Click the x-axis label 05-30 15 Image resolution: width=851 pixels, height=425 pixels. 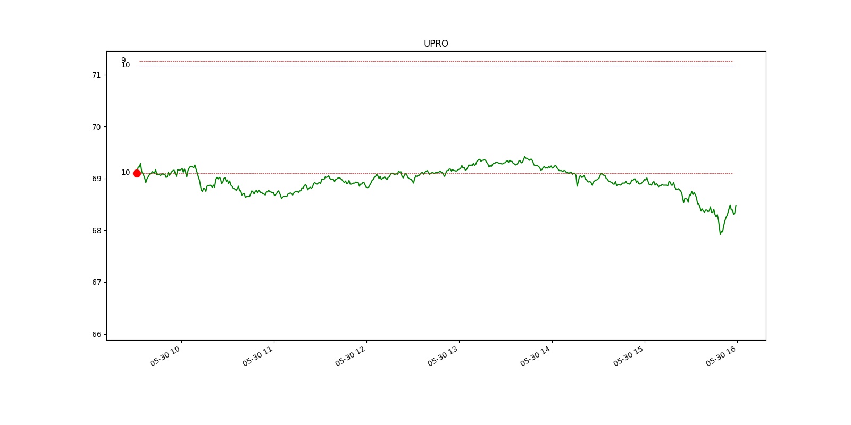point(629,355)
